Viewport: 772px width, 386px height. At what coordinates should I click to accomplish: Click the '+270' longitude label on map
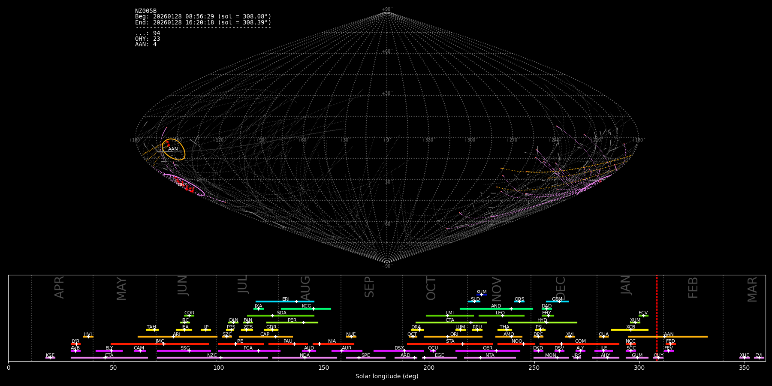point(512,140)
